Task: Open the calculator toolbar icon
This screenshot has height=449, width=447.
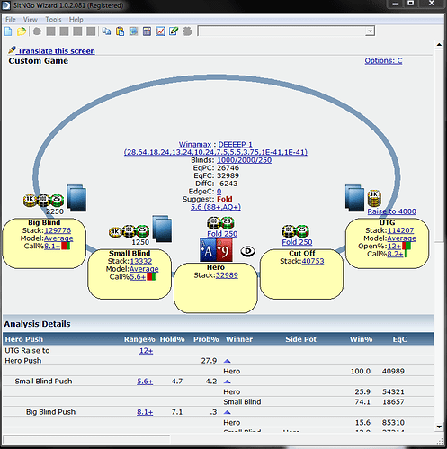Action: (147, 31)
